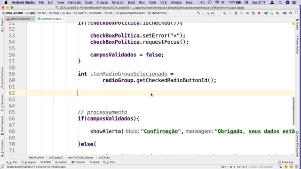Toggle the Favorites side panel
Viewport: 301px width, 169px height.
tap(2, 149)
